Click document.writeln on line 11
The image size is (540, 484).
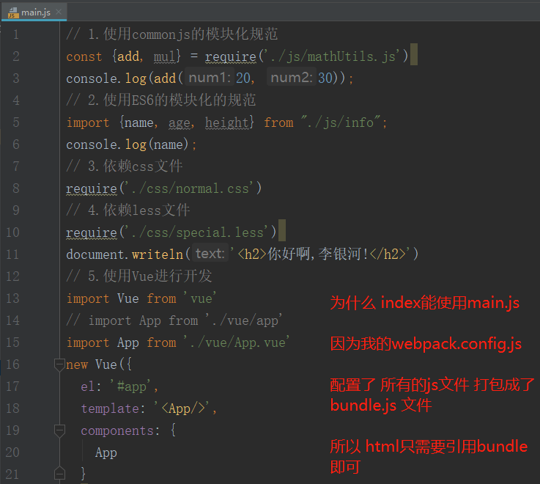tap(125, 254)
